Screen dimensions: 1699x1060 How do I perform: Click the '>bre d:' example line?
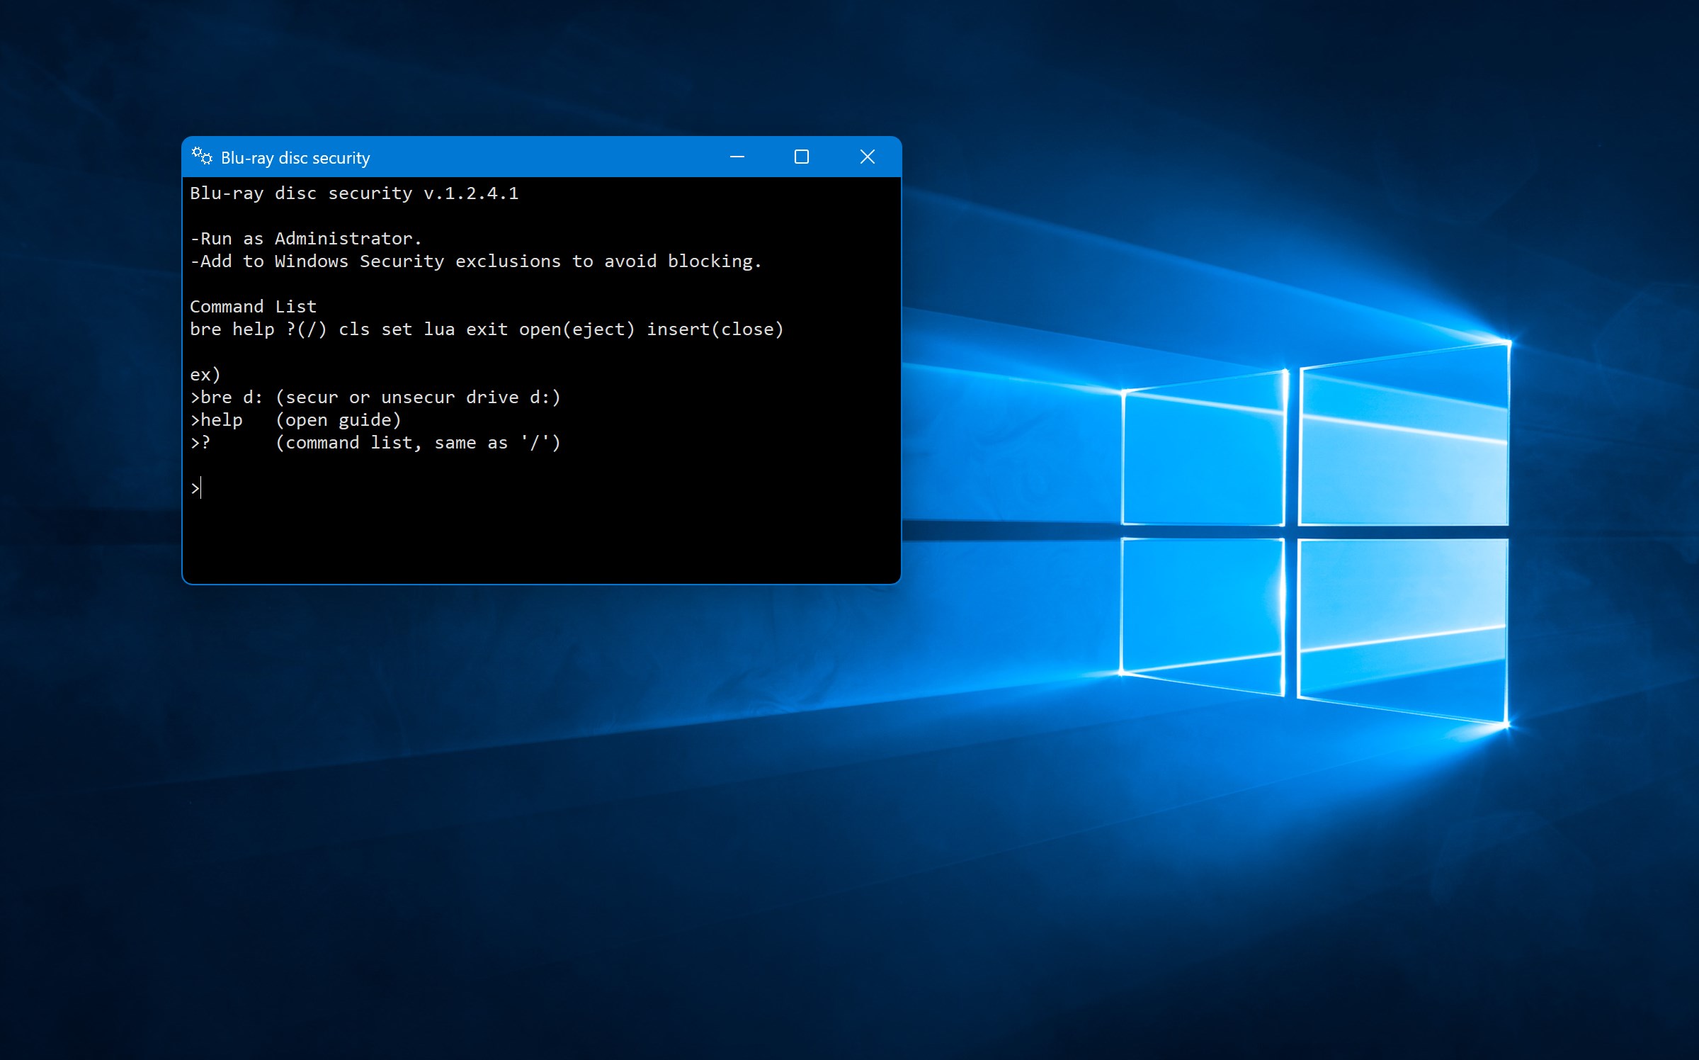375,397
